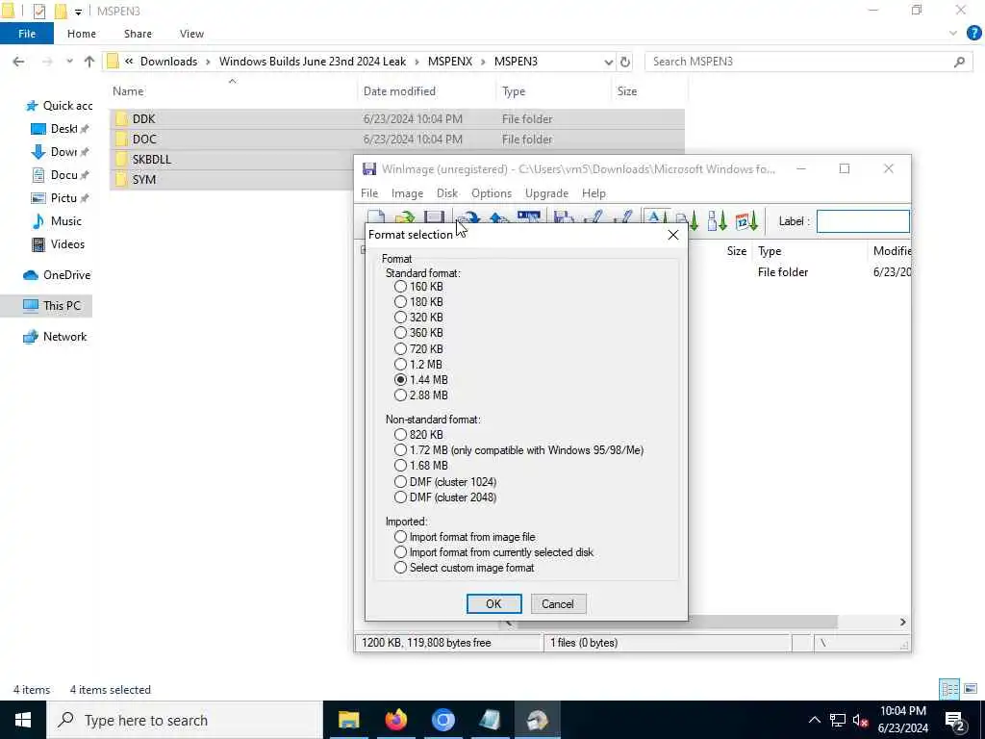Select the 320 KB format option
The image size is (985, 739).
(x=419, y=318)
